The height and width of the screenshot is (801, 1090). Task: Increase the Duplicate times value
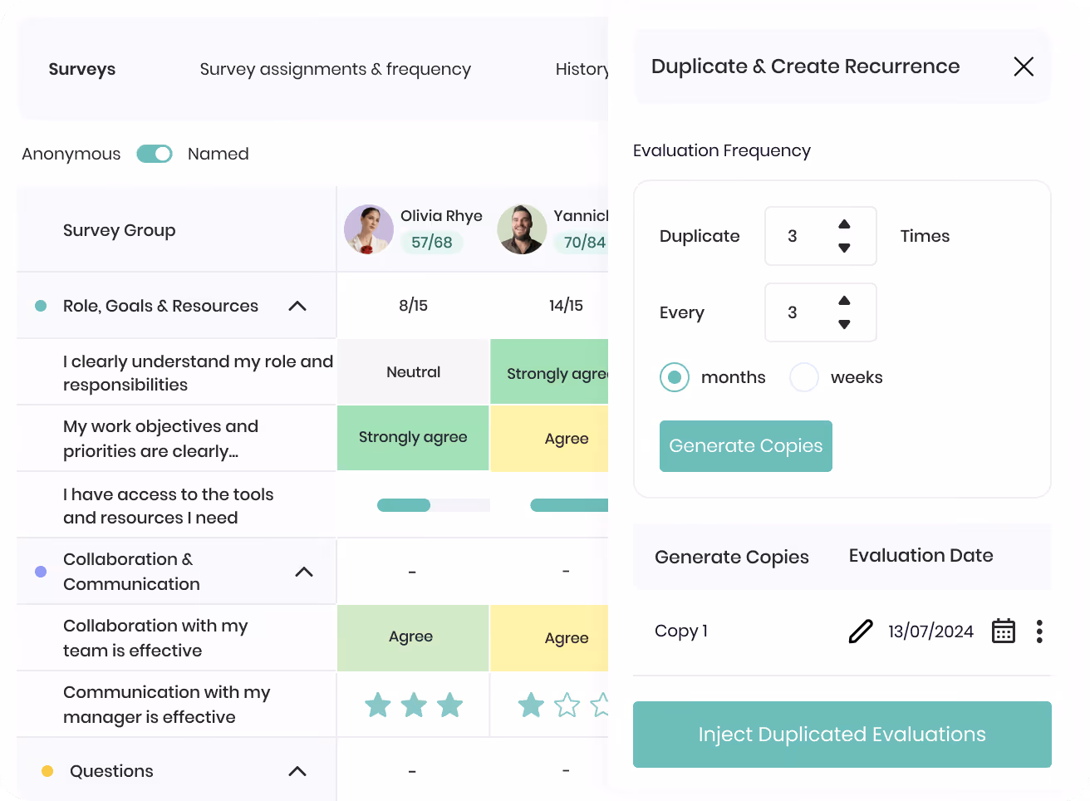844,224
